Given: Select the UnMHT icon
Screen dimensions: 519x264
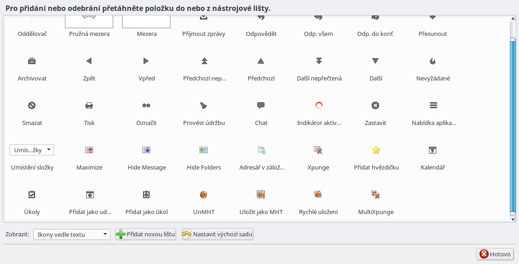Looking at the screenshot, I should pos(204,194).
